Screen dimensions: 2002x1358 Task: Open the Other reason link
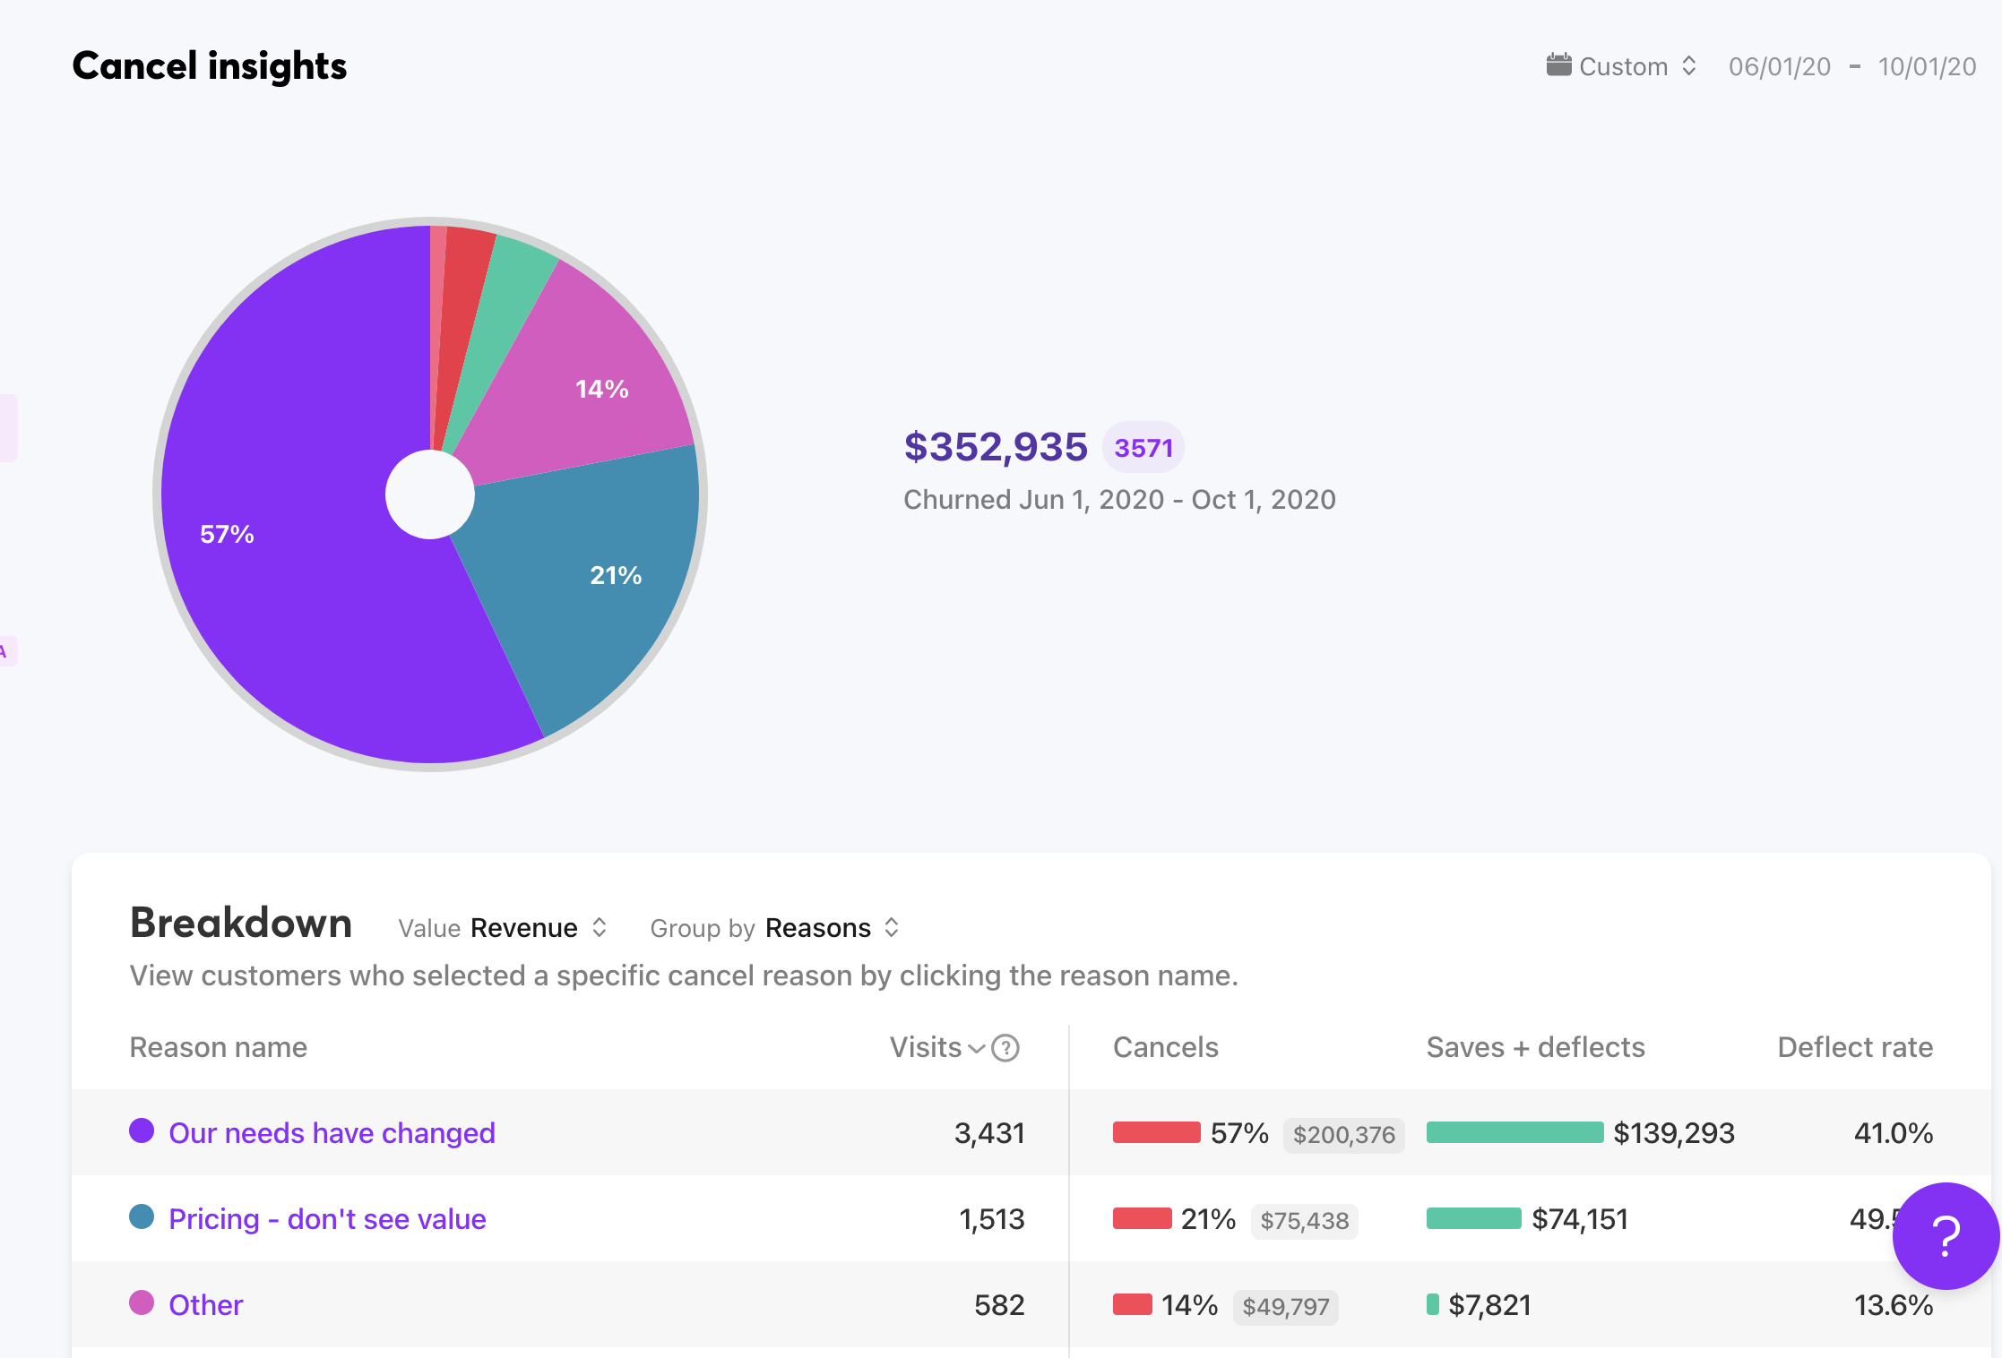coord(206,1305)
